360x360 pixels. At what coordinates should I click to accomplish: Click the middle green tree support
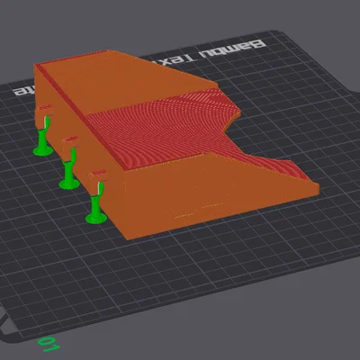pos(69,169)
